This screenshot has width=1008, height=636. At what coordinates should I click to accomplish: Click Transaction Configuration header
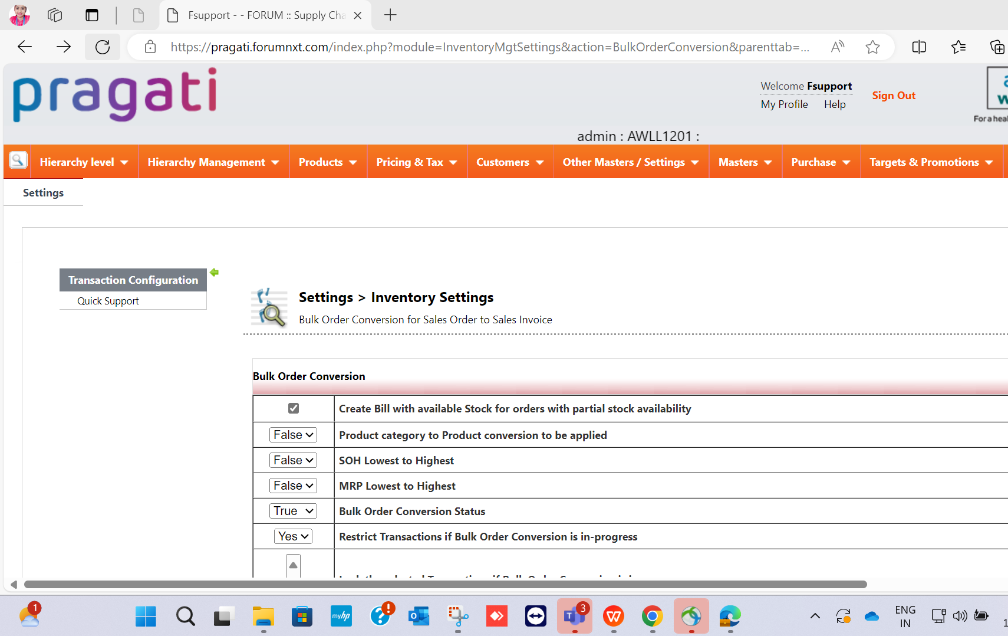pos(133,280)
